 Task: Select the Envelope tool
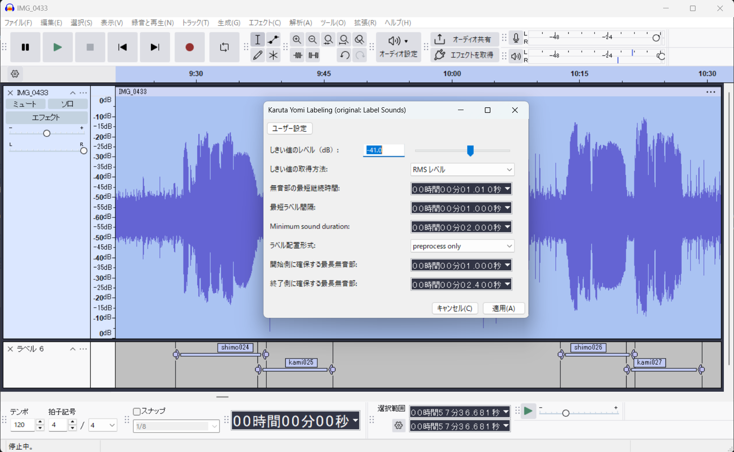click(x=273, y=40)
